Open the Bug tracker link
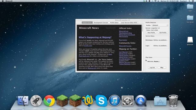196x110 pixels. 123,40
